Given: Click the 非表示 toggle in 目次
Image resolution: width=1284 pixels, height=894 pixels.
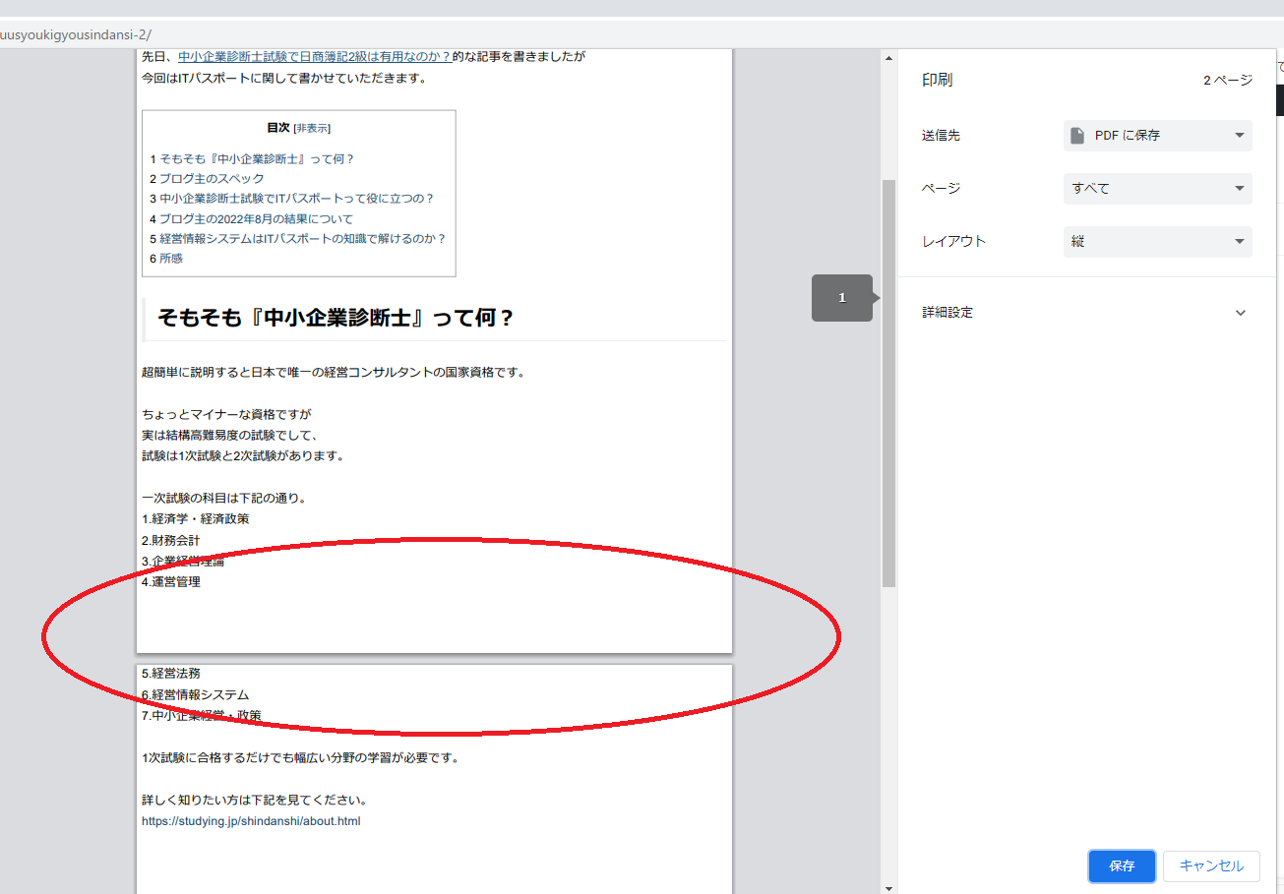Looking at the screenshot, I should (312, 128).
